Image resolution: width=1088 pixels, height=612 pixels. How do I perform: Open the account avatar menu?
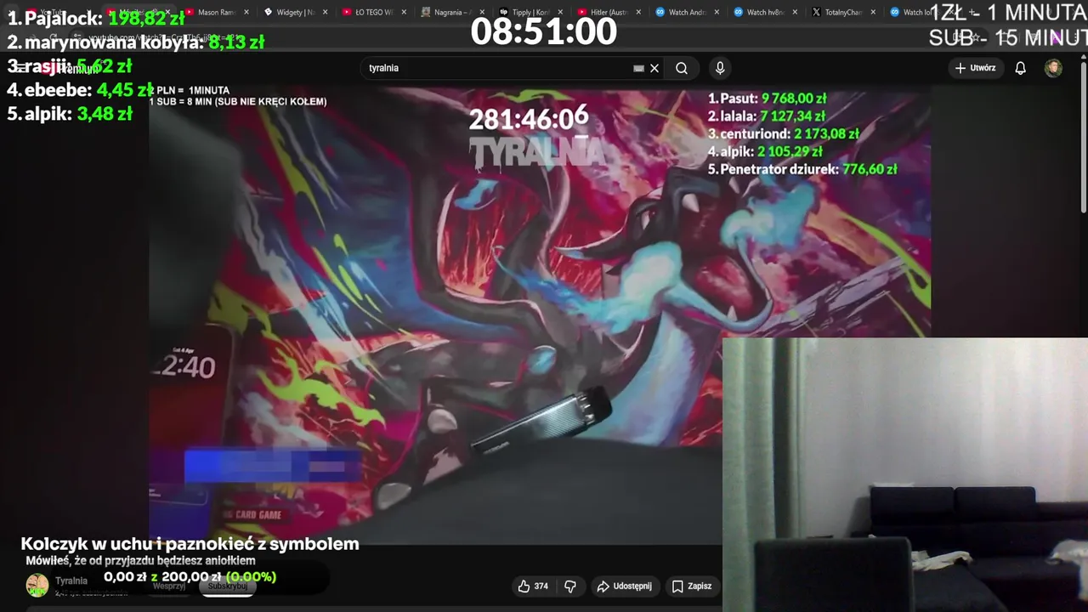coord(1053,68)
